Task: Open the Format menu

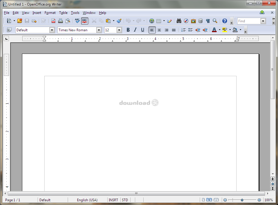Action: pyautogui.click(x=50, y=13)
